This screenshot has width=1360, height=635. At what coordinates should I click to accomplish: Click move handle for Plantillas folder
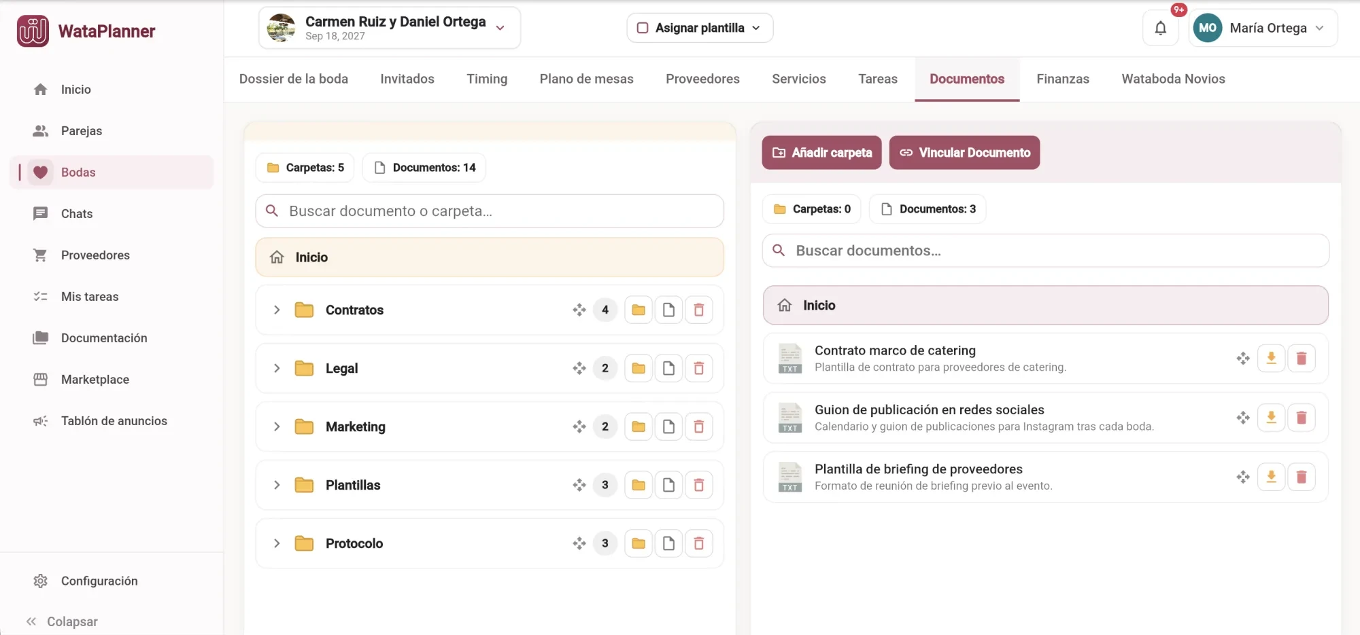tap(579, 485)
